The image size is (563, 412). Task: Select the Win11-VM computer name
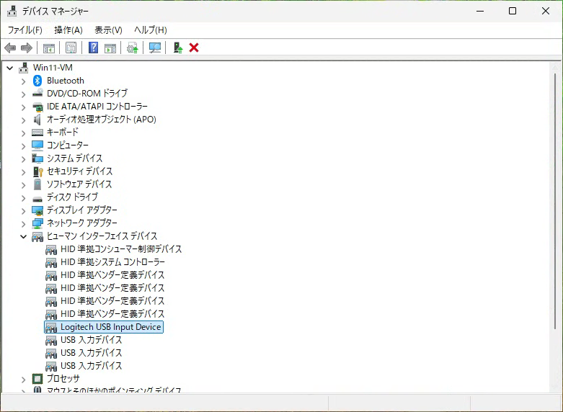tap(53, 68)
